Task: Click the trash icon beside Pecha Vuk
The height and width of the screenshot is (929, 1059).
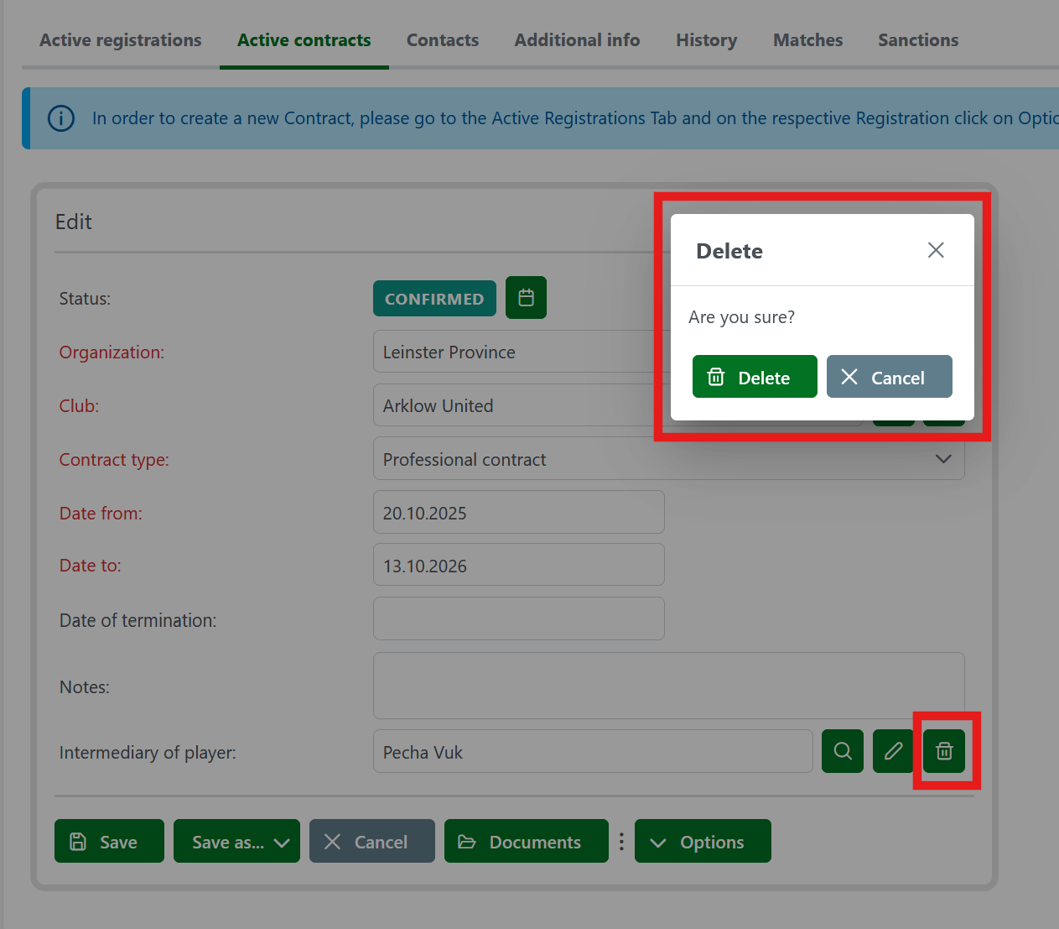Action: click(944, 751)
